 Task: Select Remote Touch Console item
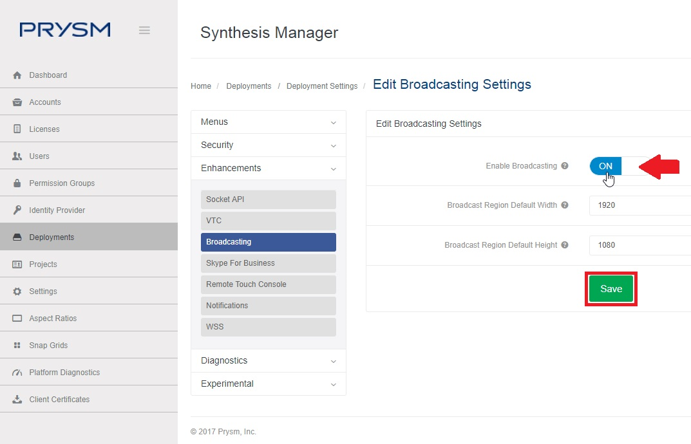[269, 284]
